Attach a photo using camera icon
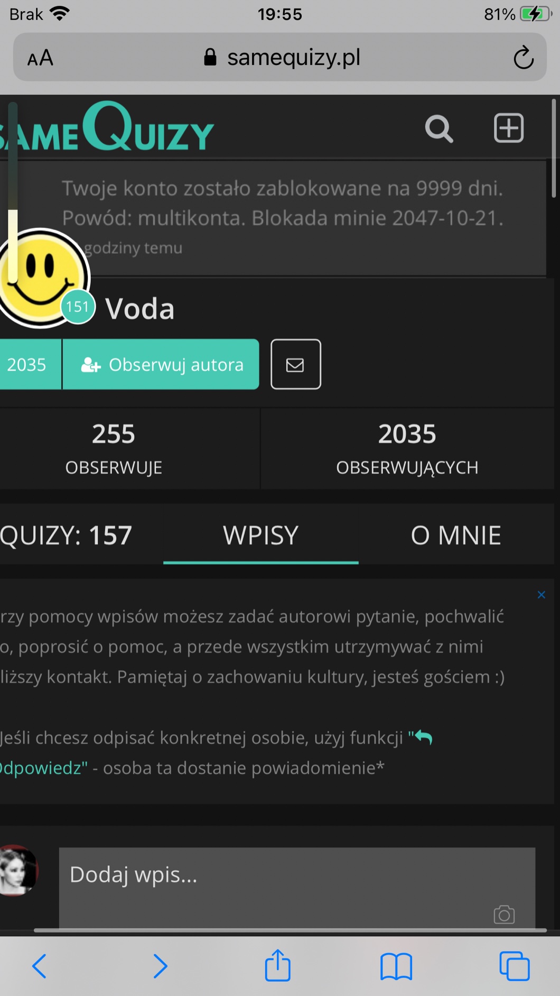 (x=504, y=915)
